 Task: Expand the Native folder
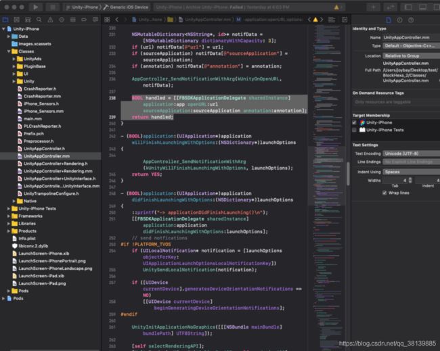tap(14, 201)
